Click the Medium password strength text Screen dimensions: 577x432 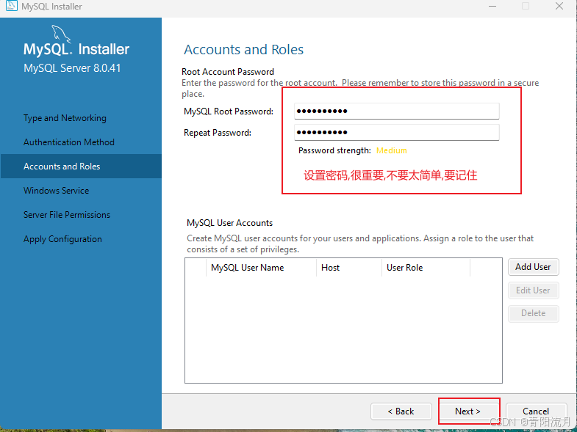(x=392, y=150)
